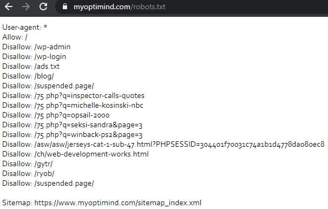Viewport: 328px width, 209px height.
Task: Click the winback-ps2&page=3 disallow line
Action: [72, 134]
